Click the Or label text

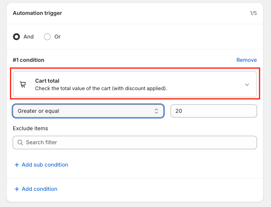coord(57,37)
